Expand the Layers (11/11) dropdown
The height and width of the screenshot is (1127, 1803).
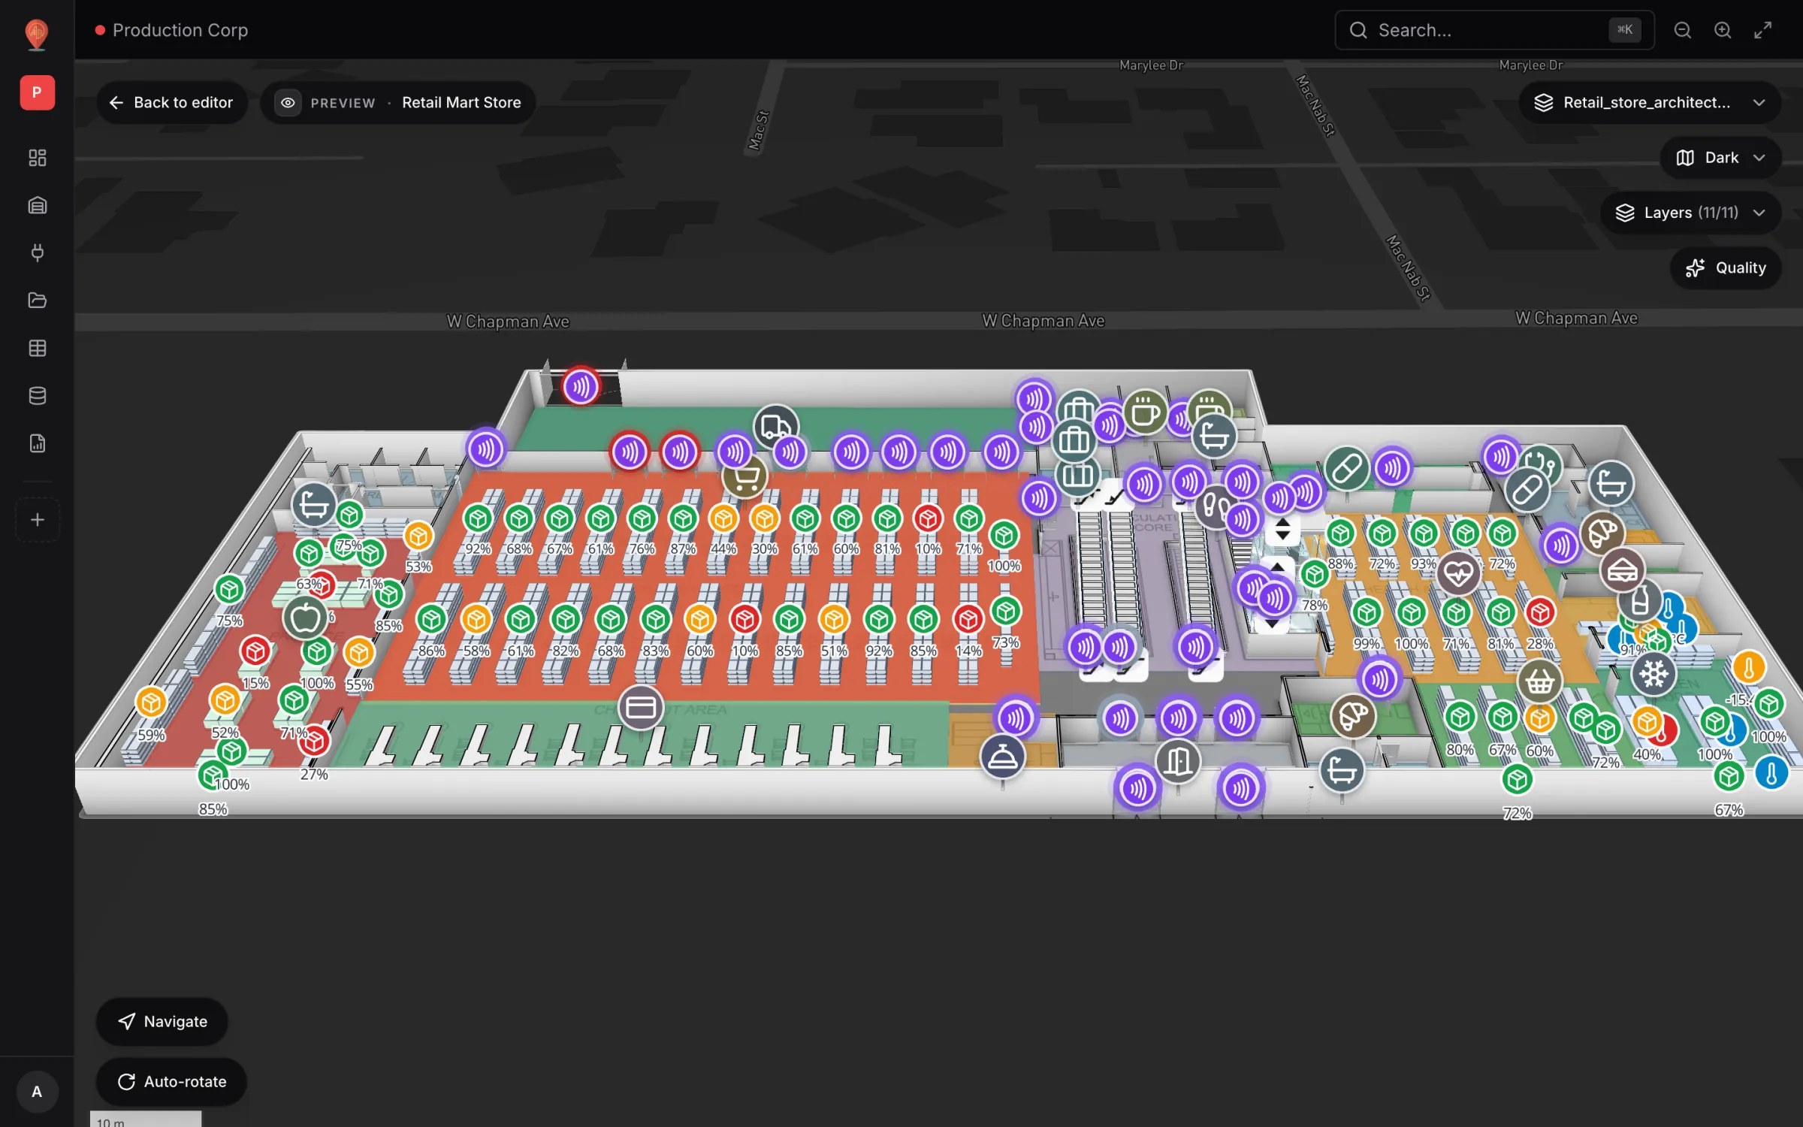coord(1690,213)
